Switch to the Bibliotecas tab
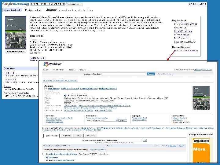 [51, 136]
